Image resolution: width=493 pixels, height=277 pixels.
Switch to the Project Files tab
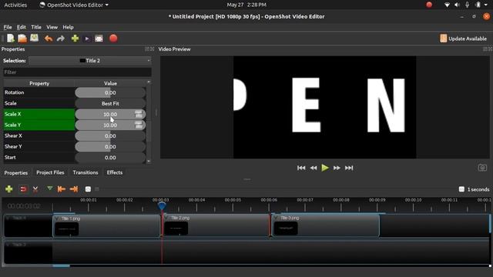tap(50, 172)
